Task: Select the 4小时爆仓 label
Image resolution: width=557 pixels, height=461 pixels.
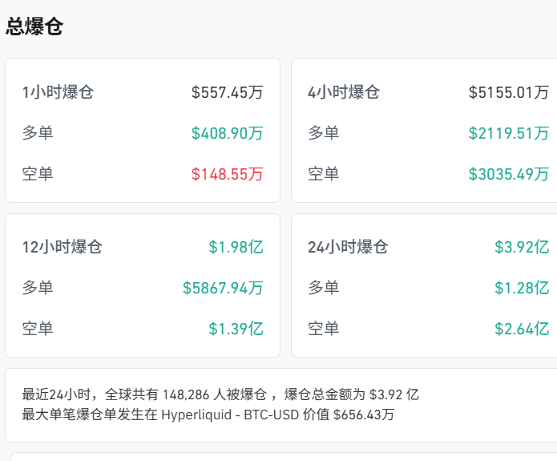Action: pyautogui.click(x=344, y=92)
